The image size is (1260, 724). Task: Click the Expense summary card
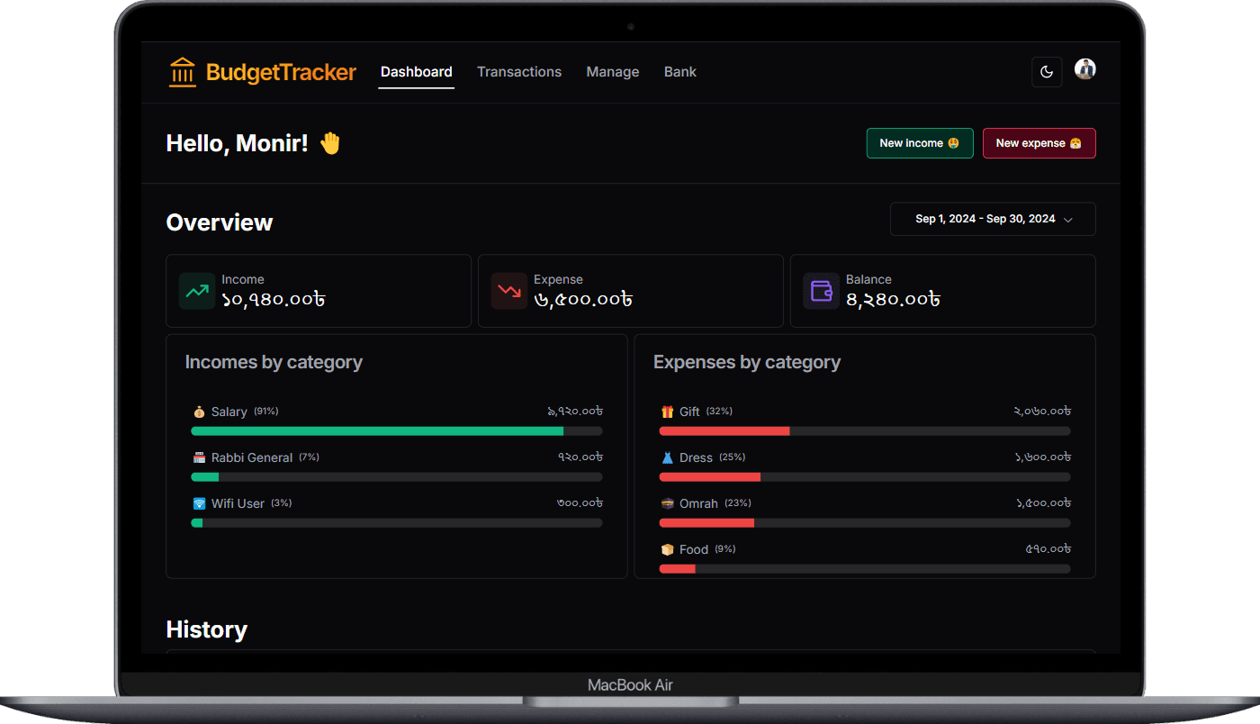[x=631, y=291]
